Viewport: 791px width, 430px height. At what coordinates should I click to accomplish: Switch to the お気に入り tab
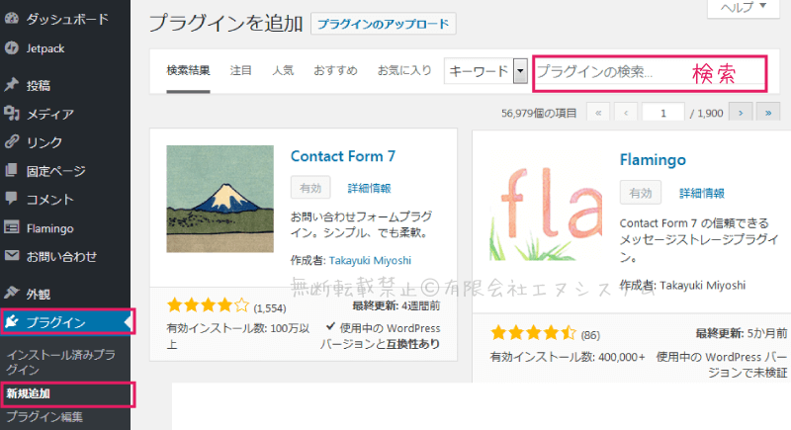pyautogui.click(x=404, y=70)
